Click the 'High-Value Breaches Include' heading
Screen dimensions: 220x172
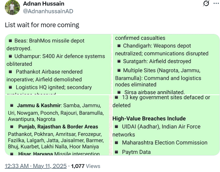pos(149,118)
